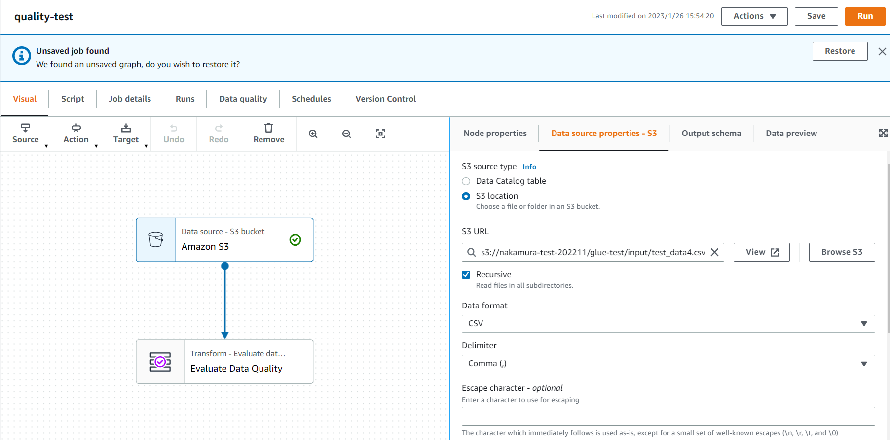Switch to the Script tab
Image resolution: width=890 pixels, height=440 pixels.
tap(73, 99)
